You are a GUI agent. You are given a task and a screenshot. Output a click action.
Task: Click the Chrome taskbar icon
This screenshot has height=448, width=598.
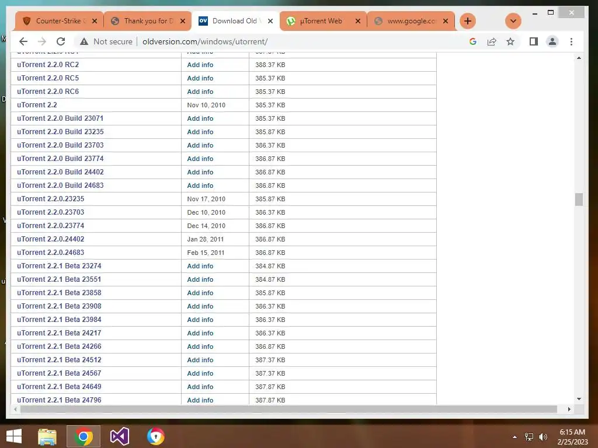[x=84, y=436]
